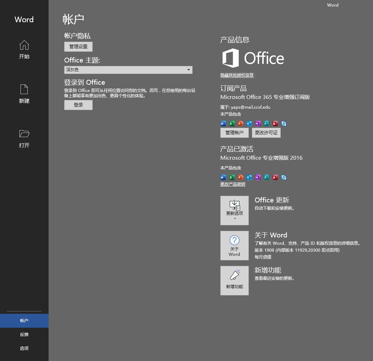
Task: Select the 帐户 tab in sidebar
Action: pyautogui.click(x=24, y=320)
